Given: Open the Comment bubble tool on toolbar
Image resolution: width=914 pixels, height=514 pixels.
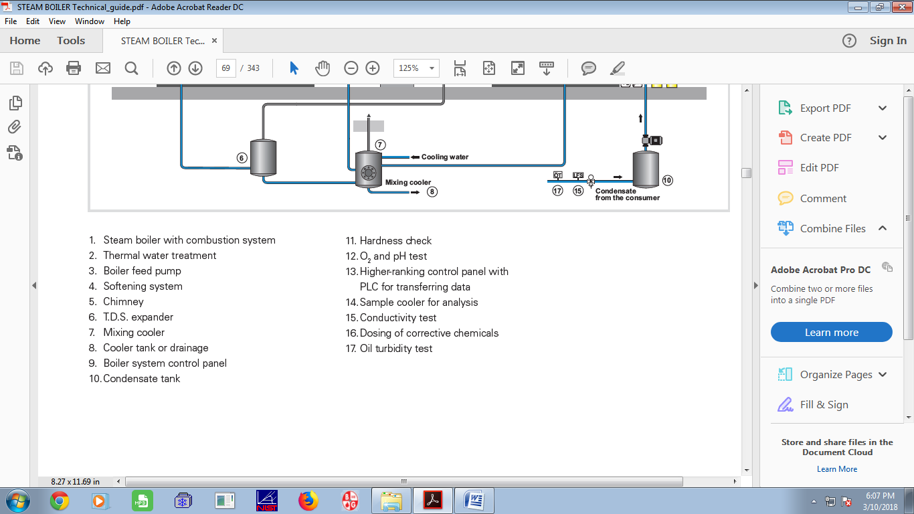Looking at the screenshot, I should click(588, 68).
